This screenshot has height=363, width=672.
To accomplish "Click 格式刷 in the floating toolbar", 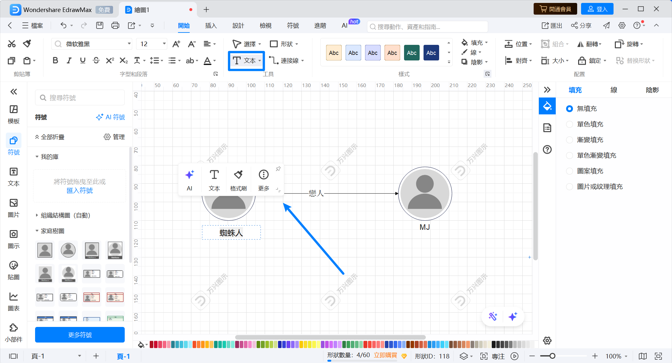I will pos(238,180).
